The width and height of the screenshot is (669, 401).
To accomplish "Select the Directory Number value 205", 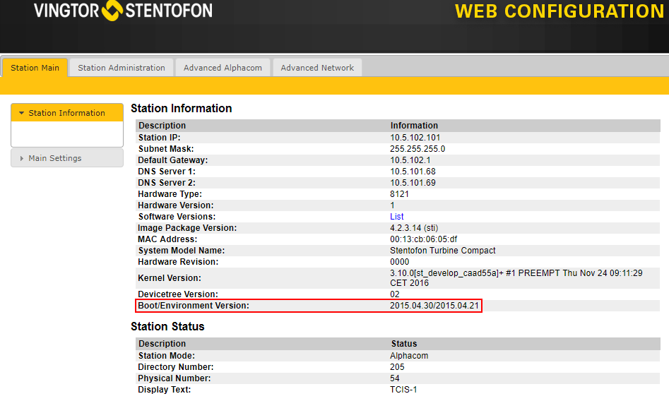I will (397, 367).
